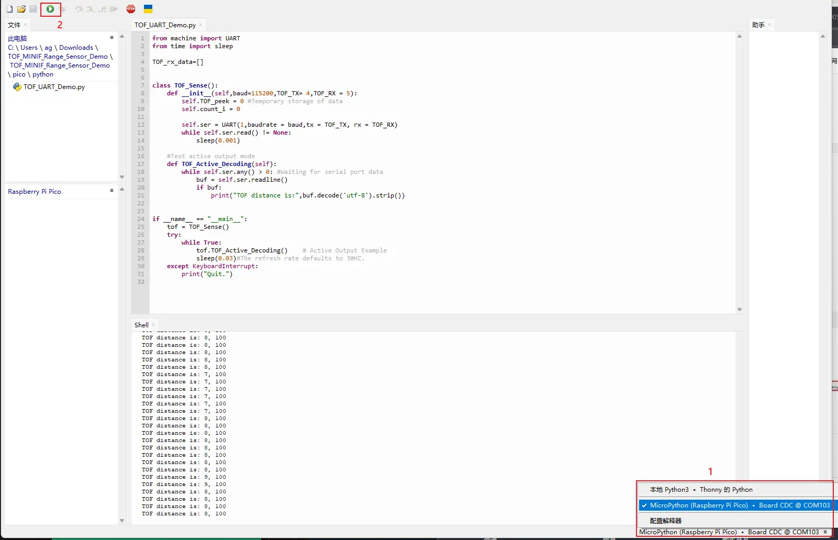This screenshot has height=540, width=838.
Task: Save the script with the floppy disk icon
Action: [x=33, y=9]
